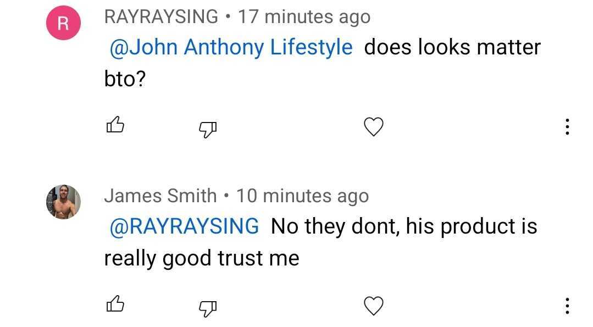Click the "does looks matter" comment text

[x=452, y=47]
